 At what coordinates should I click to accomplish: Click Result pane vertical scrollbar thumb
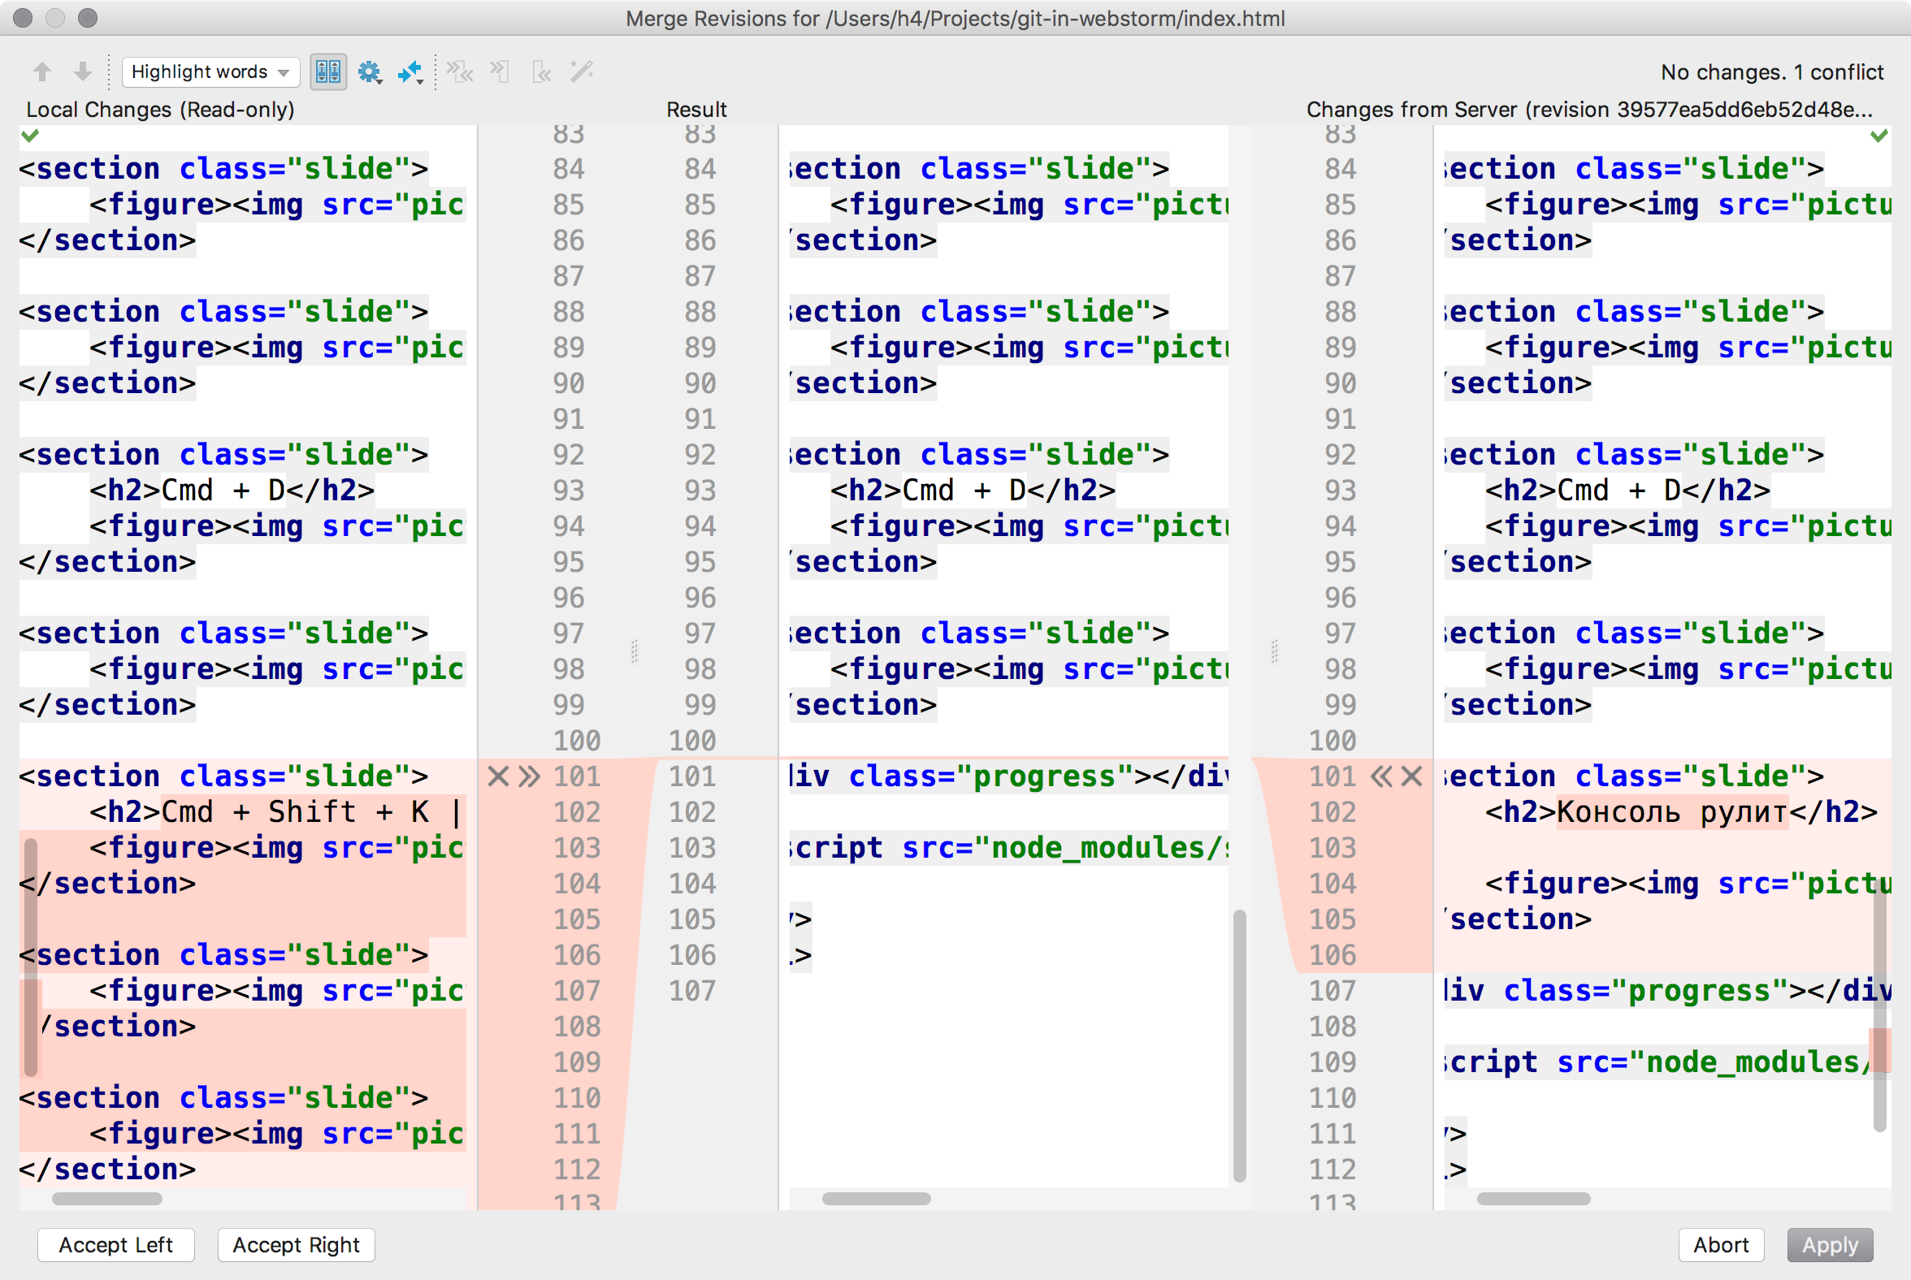(1240, 1045)
